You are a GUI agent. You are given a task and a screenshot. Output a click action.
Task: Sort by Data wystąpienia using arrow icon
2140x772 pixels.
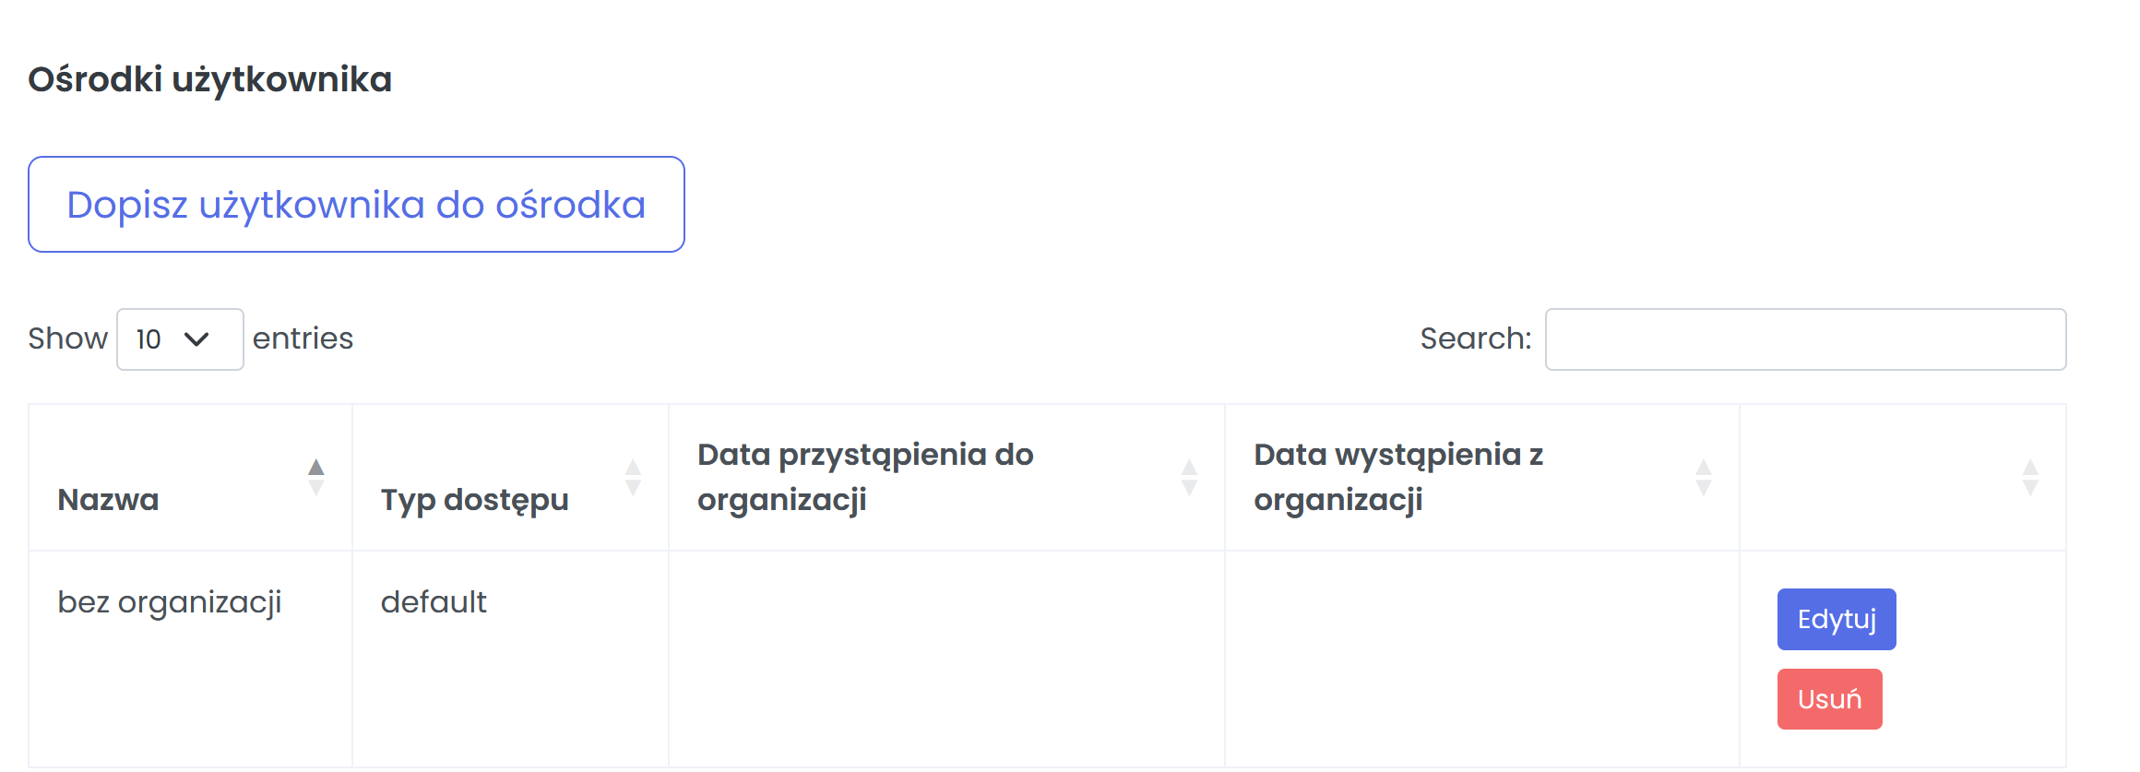pyautogui.click(x=1703, y=477)
